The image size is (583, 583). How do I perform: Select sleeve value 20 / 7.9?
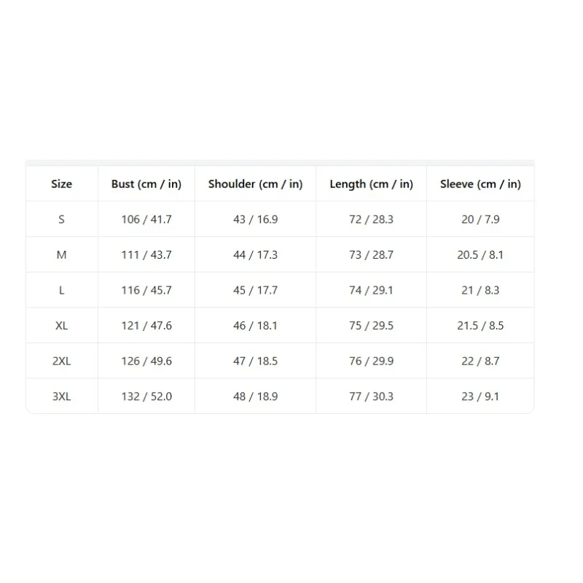pos(480,219)
